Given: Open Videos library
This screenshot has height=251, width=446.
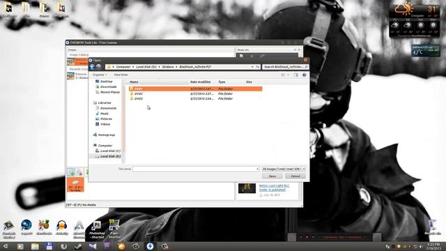Looking at the screenshot, I should pos(102,124).
